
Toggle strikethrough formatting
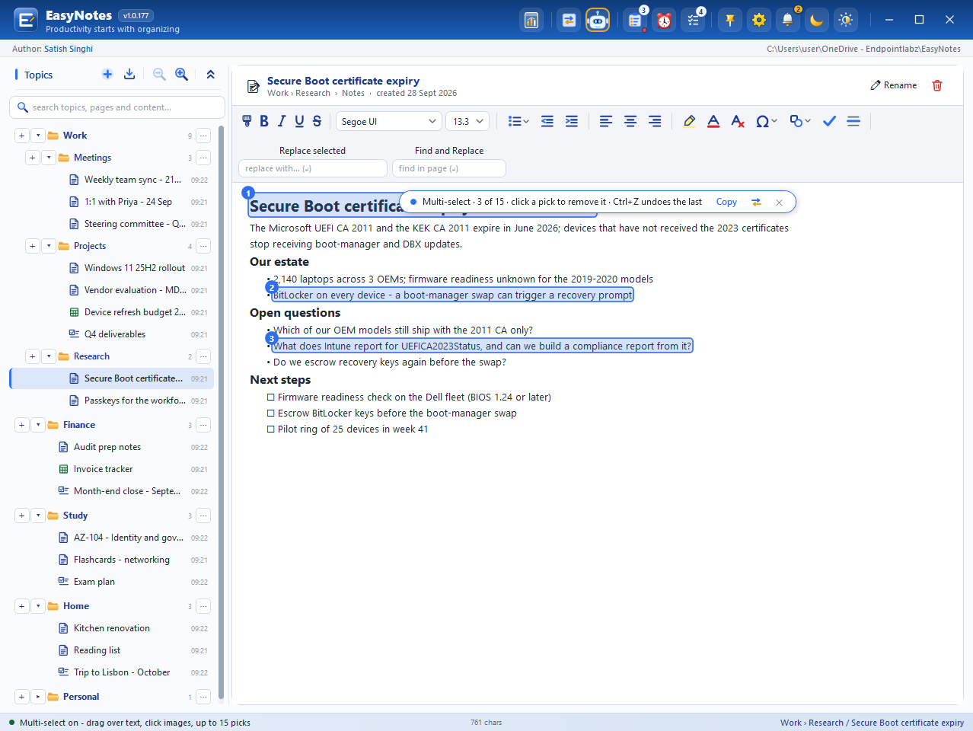317,121
